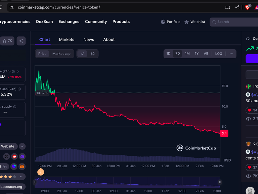Click the bookmark icon at address bar left
The image size is (258, 194).
pyautogui.click(x=1, y=7)
